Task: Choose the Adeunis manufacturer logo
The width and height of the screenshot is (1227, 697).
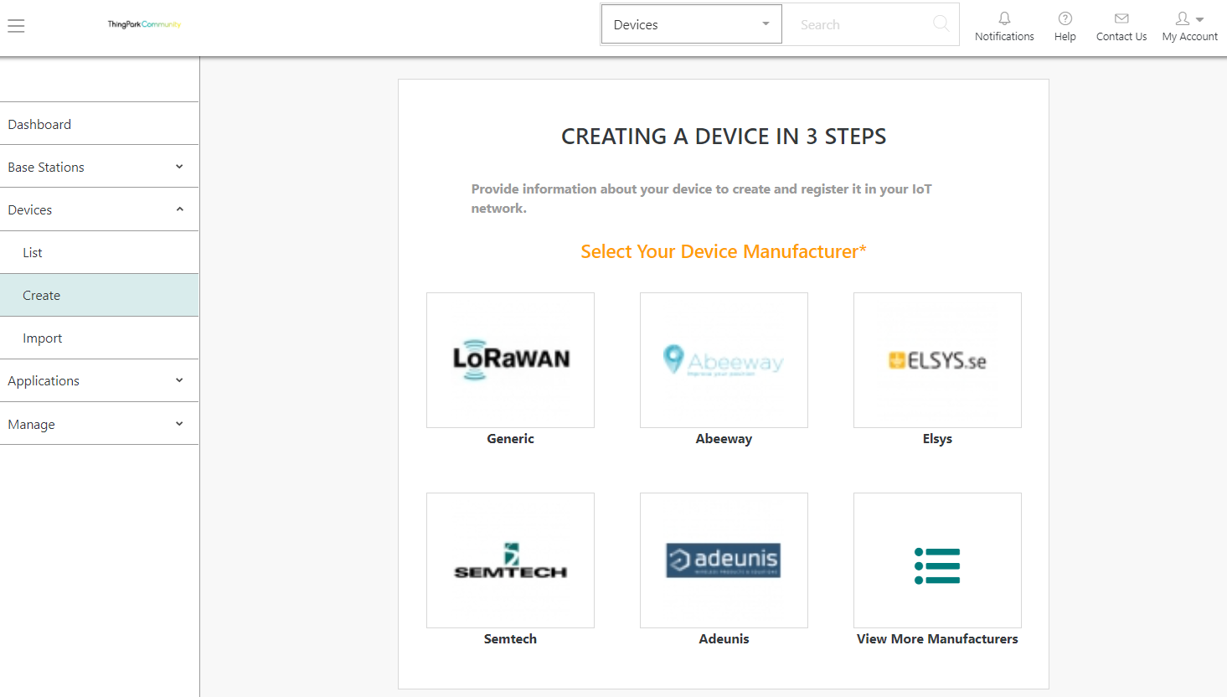Action: point(724,560)
